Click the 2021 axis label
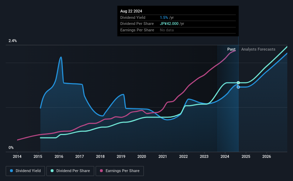Screen dimensions: 293x181 163,156
